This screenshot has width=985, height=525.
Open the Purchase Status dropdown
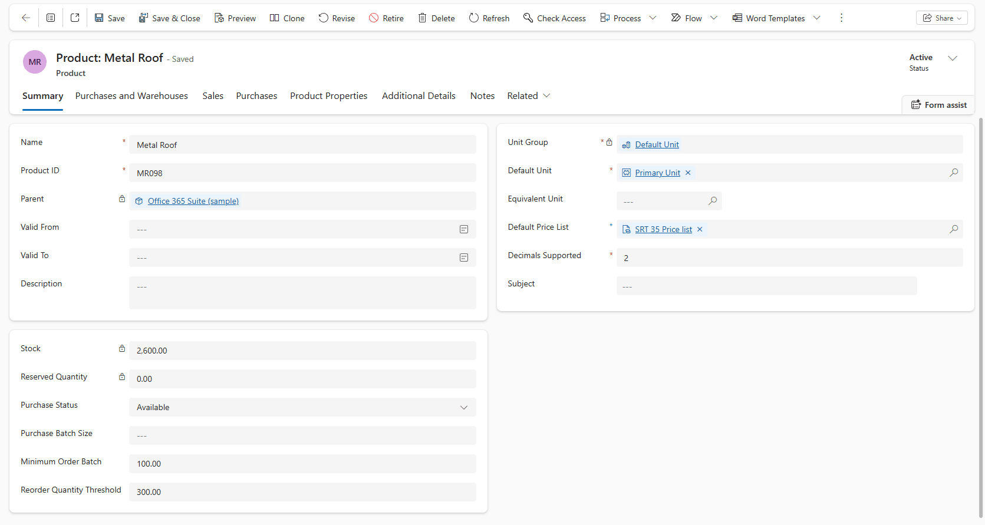point(464,407)
